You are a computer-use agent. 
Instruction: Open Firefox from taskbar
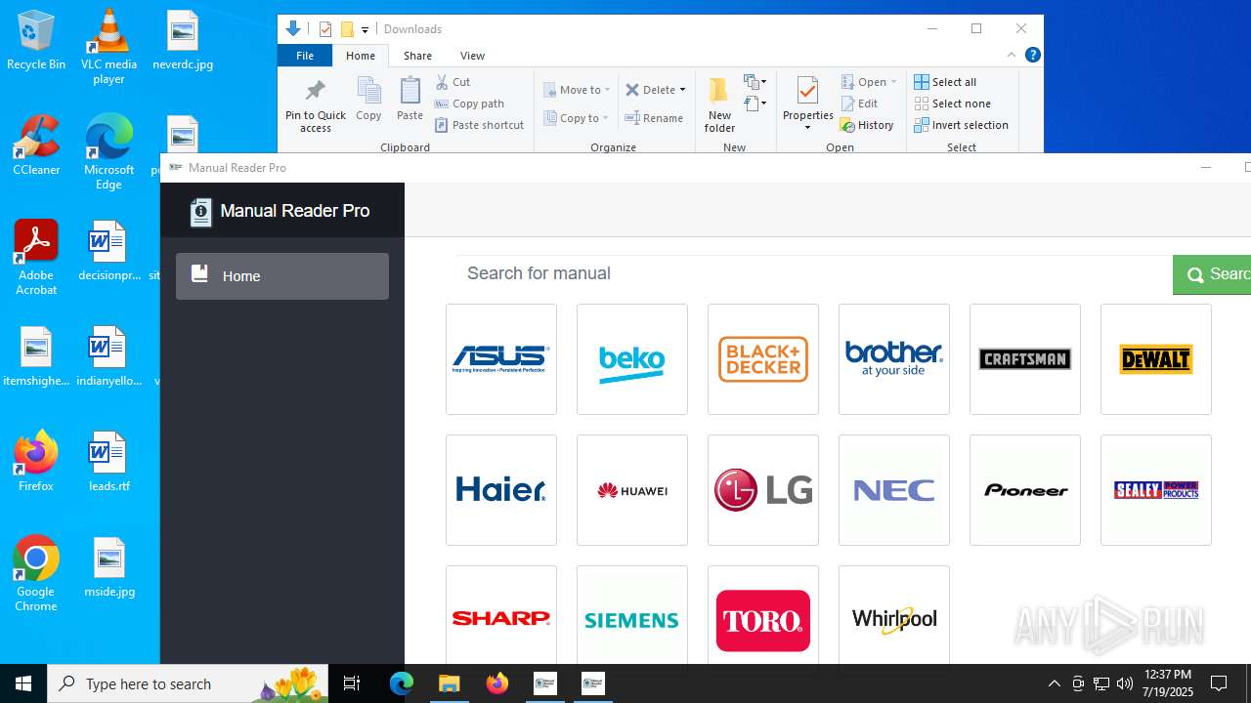[497, 683]
